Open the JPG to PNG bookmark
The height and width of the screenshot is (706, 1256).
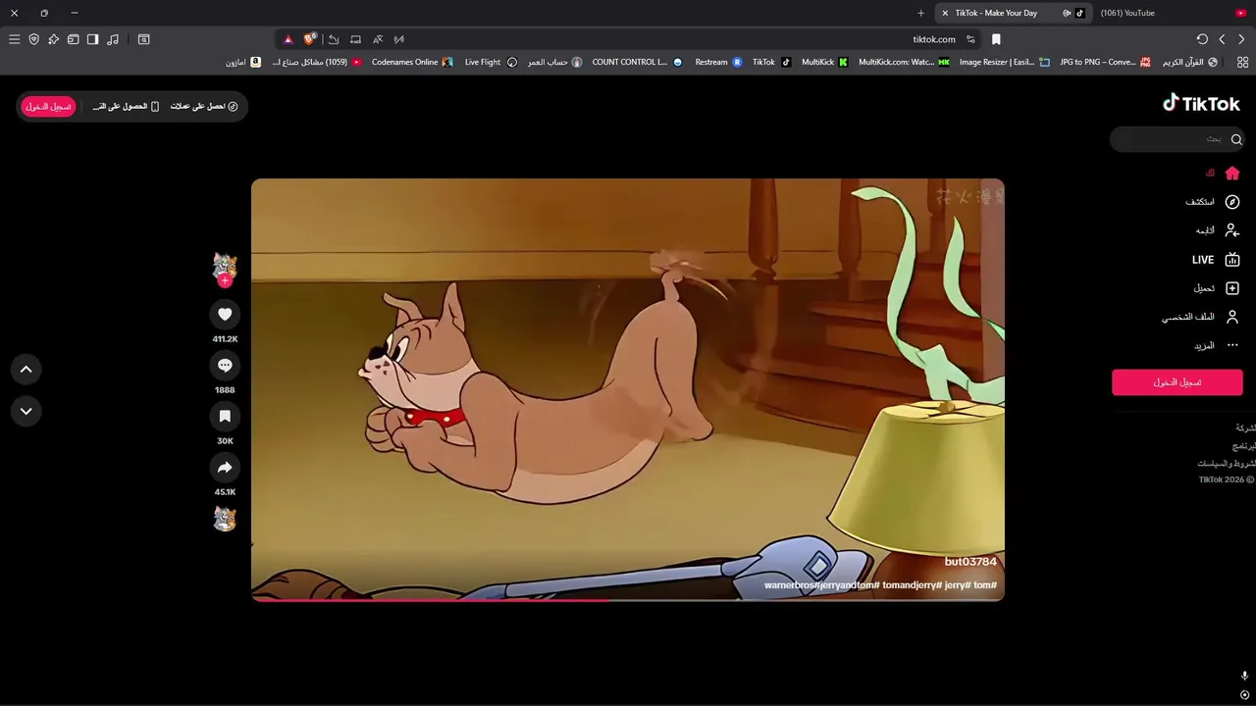pos(1105,62)
